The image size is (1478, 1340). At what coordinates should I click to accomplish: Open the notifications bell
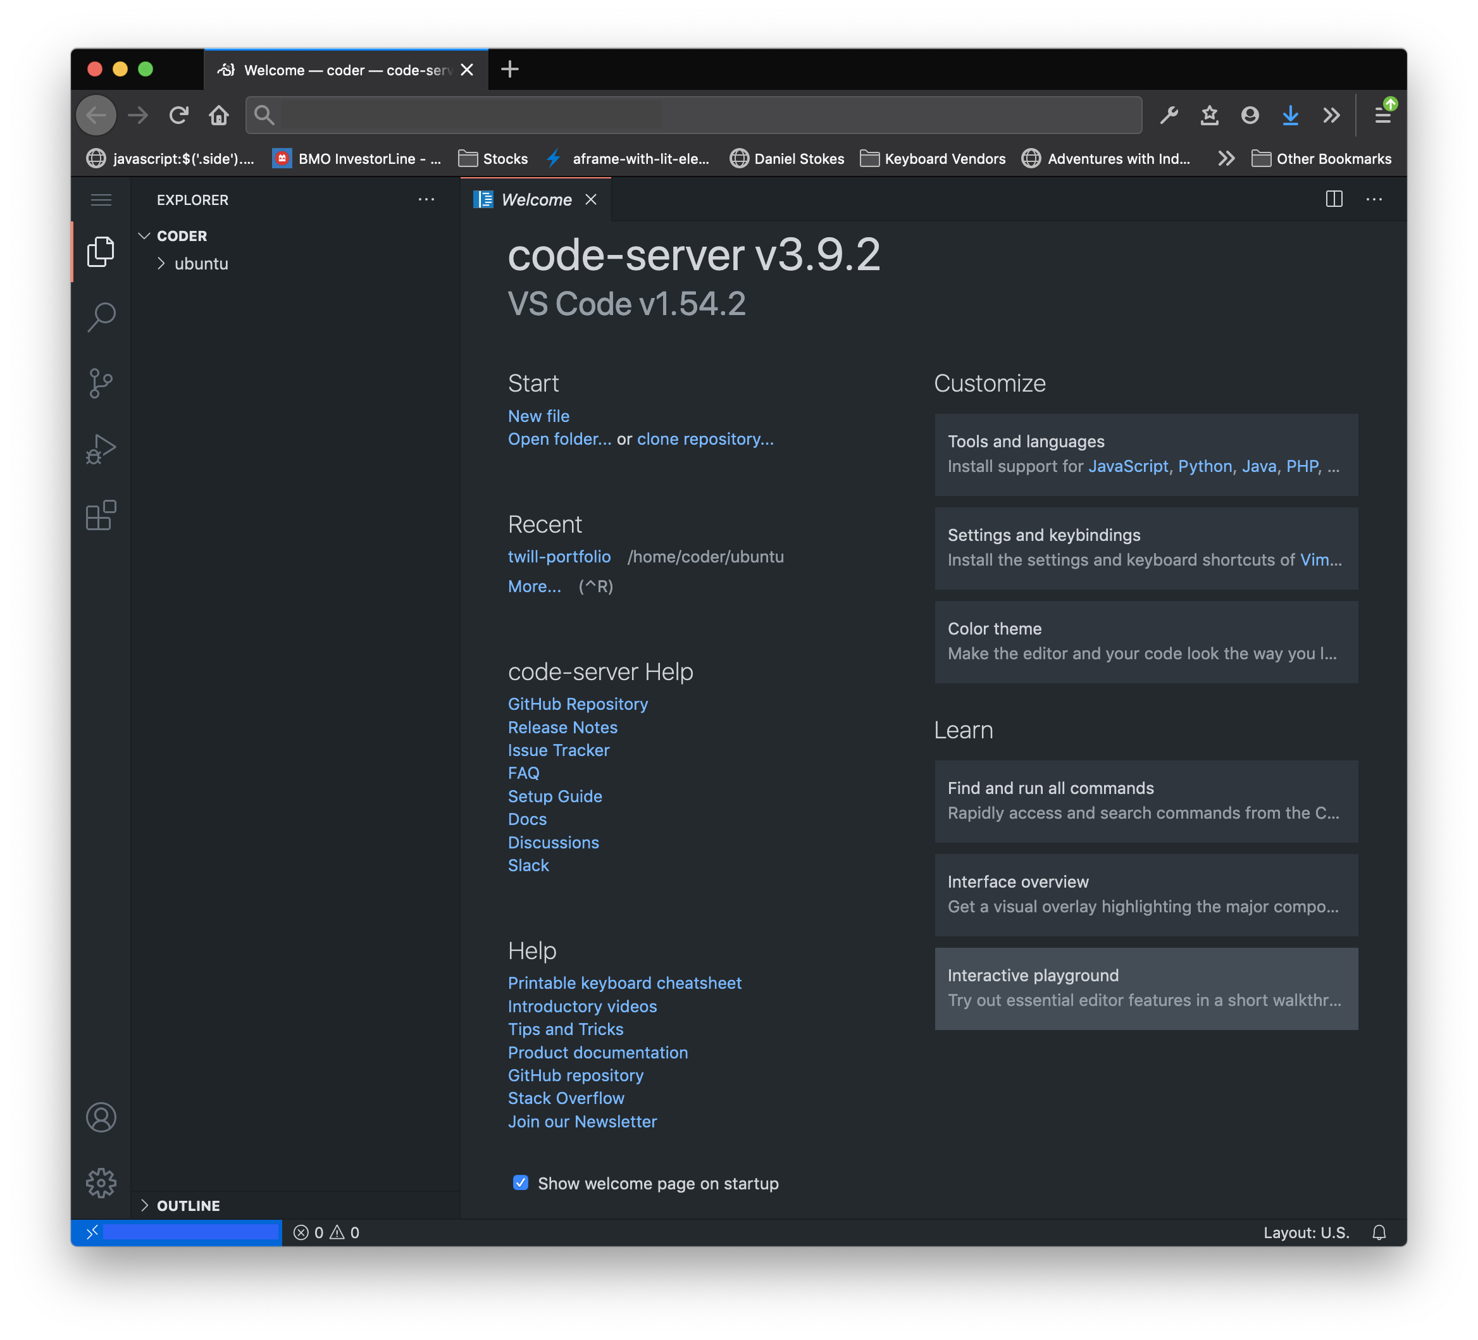click(1378, 1232)
